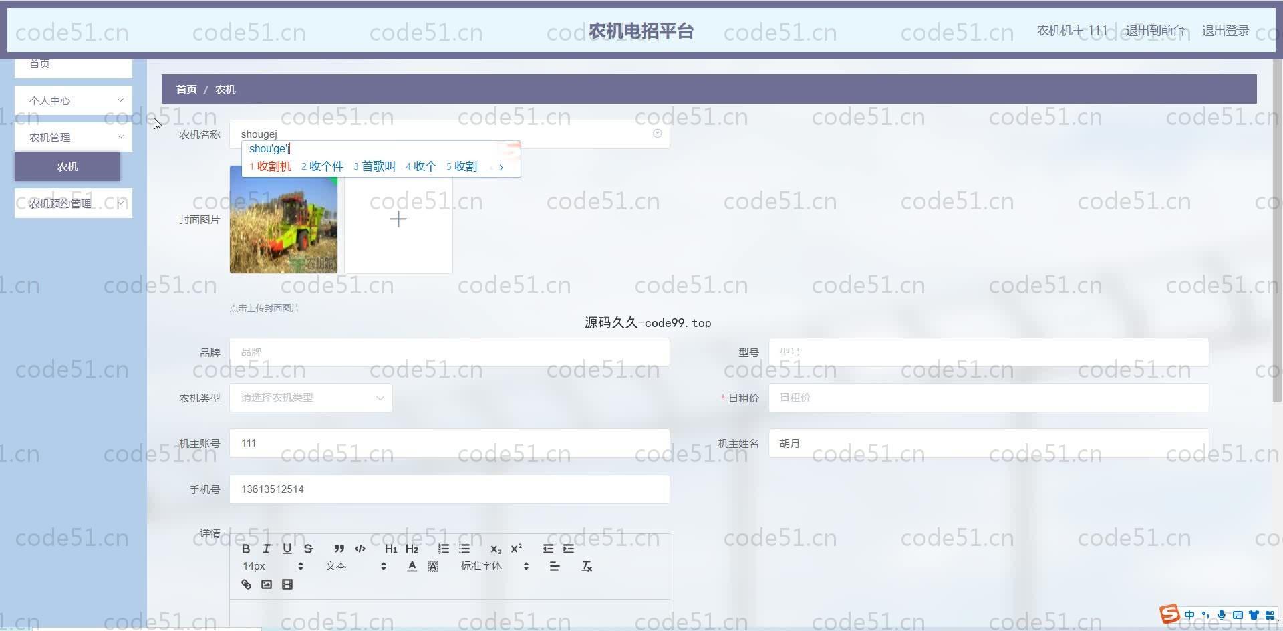
Task: Increase the paragraph indent
Action: (x=569, y=549)
